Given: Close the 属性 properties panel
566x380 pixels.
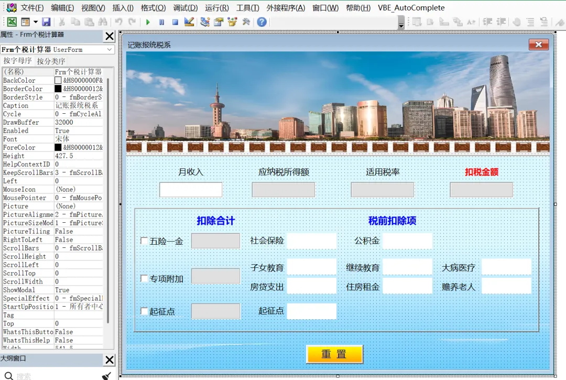Looking at the screenshot, I should pyautogui.click(x=110, y=36).
